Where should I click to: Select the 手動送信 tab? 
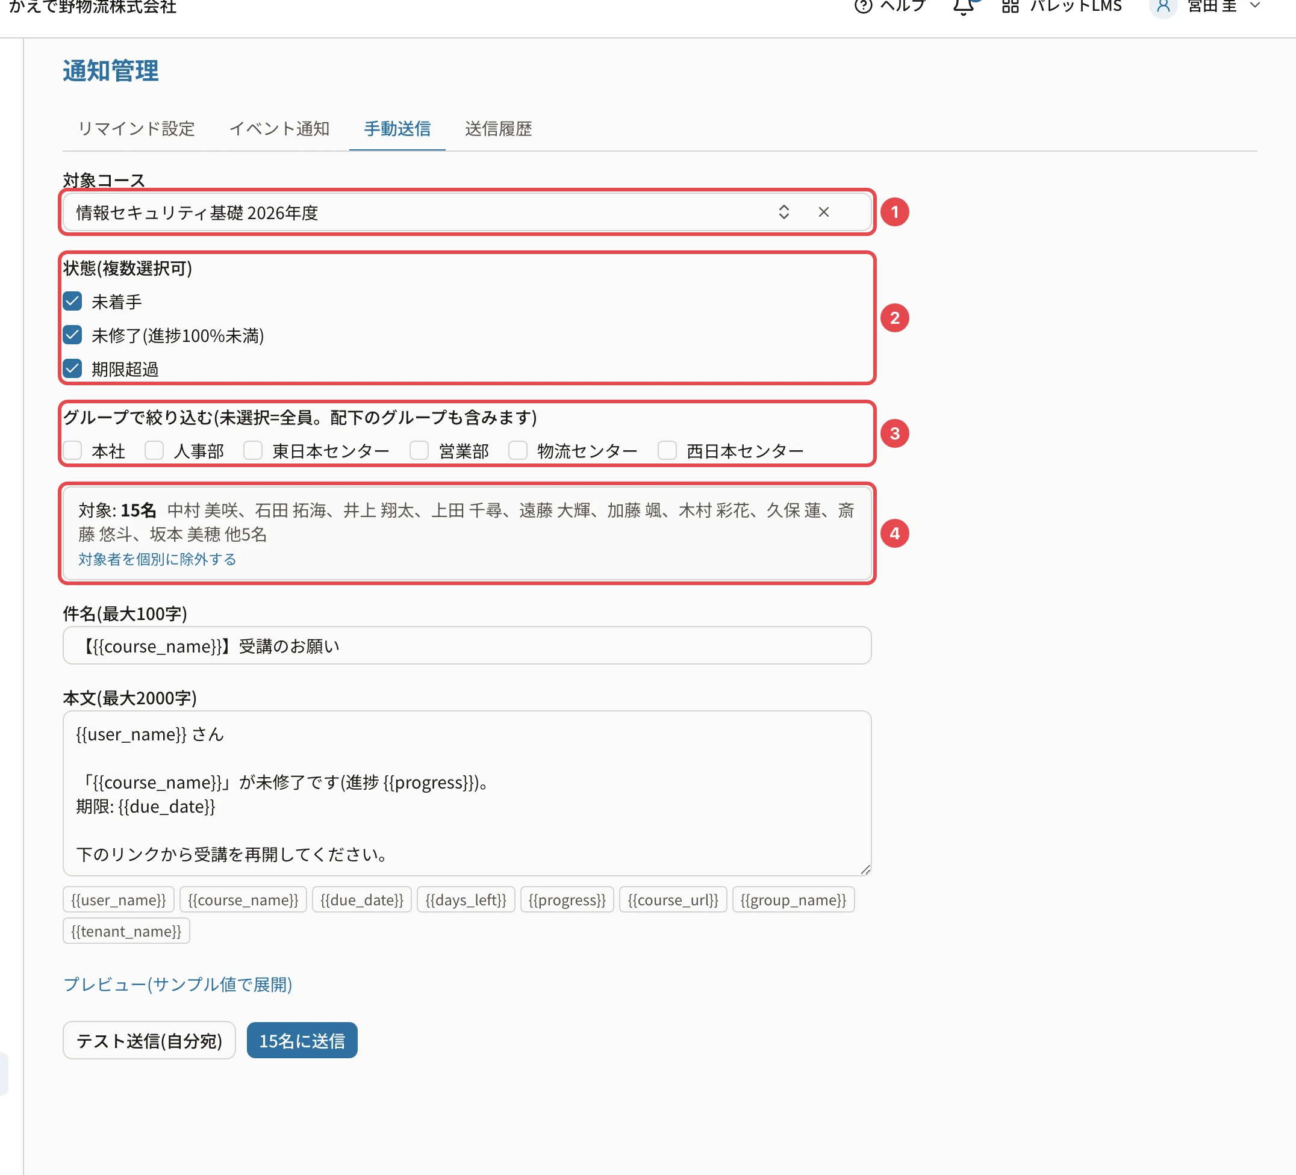397,128
